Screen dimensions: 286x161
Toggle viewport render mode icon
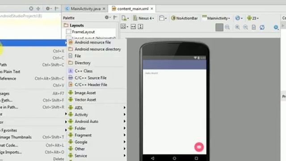pyautogui.click(x=124, y=27)
